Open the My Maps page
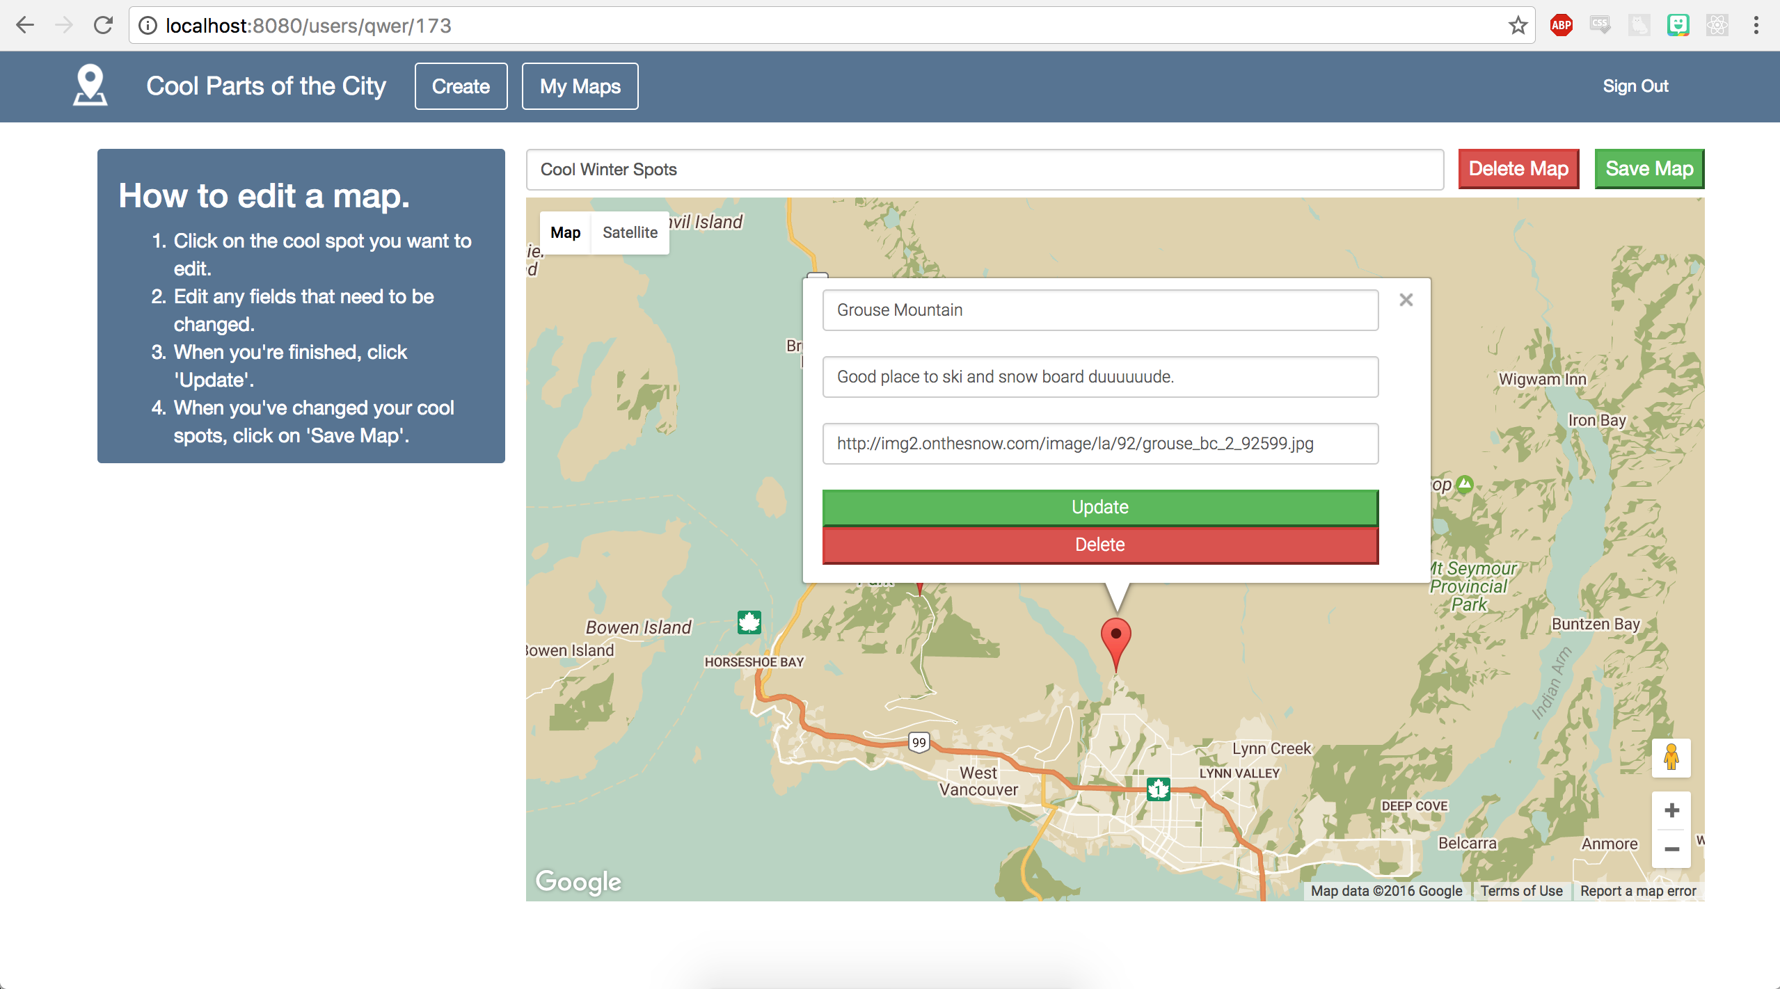Viewport: 1780px width, 989px height. coord(580,86)
